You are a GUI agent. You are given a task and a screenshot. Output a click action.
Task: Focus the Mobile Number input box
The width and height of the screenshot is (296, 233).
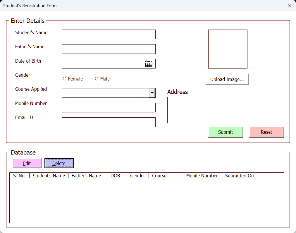(x=109, y=107)
